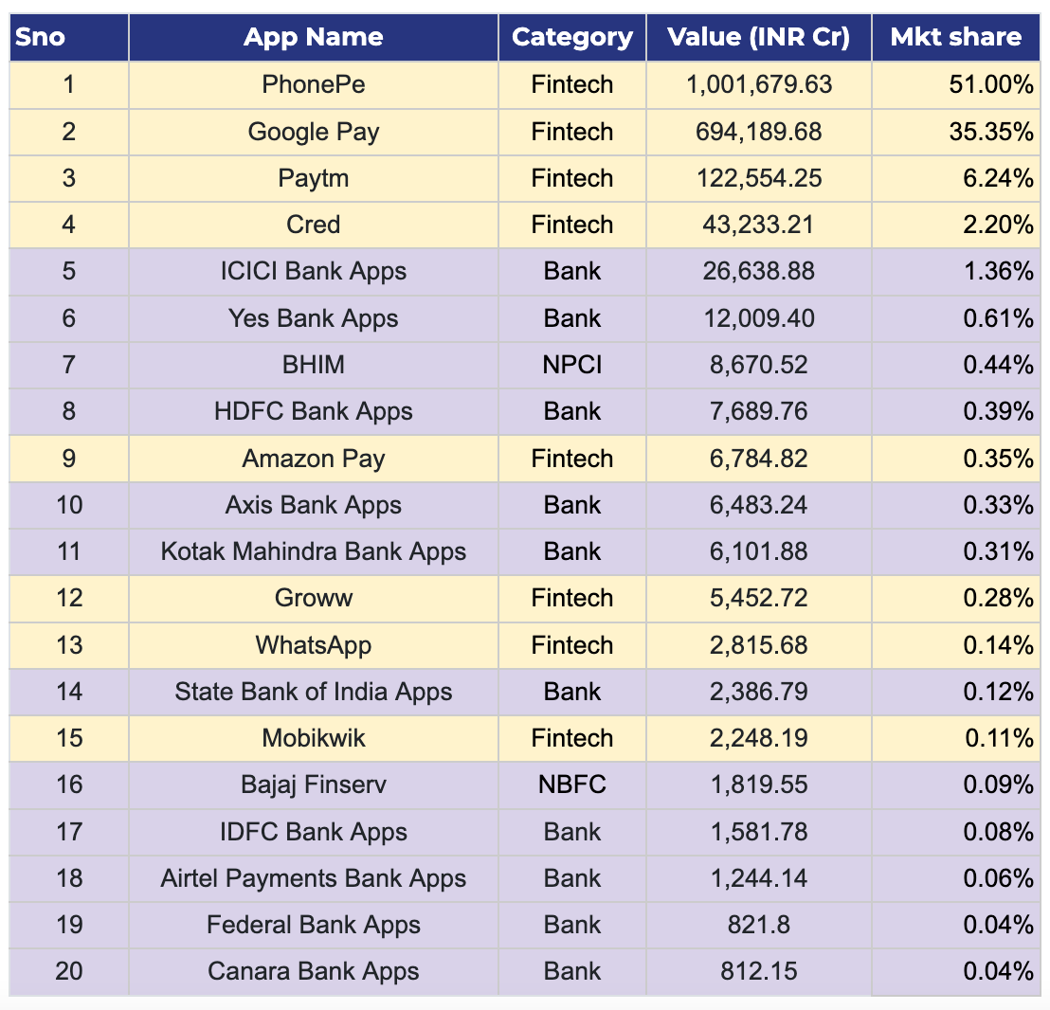Click the value 1,244.14
The width and height of the screenshot is (1050, 1010).
(759, 878)
